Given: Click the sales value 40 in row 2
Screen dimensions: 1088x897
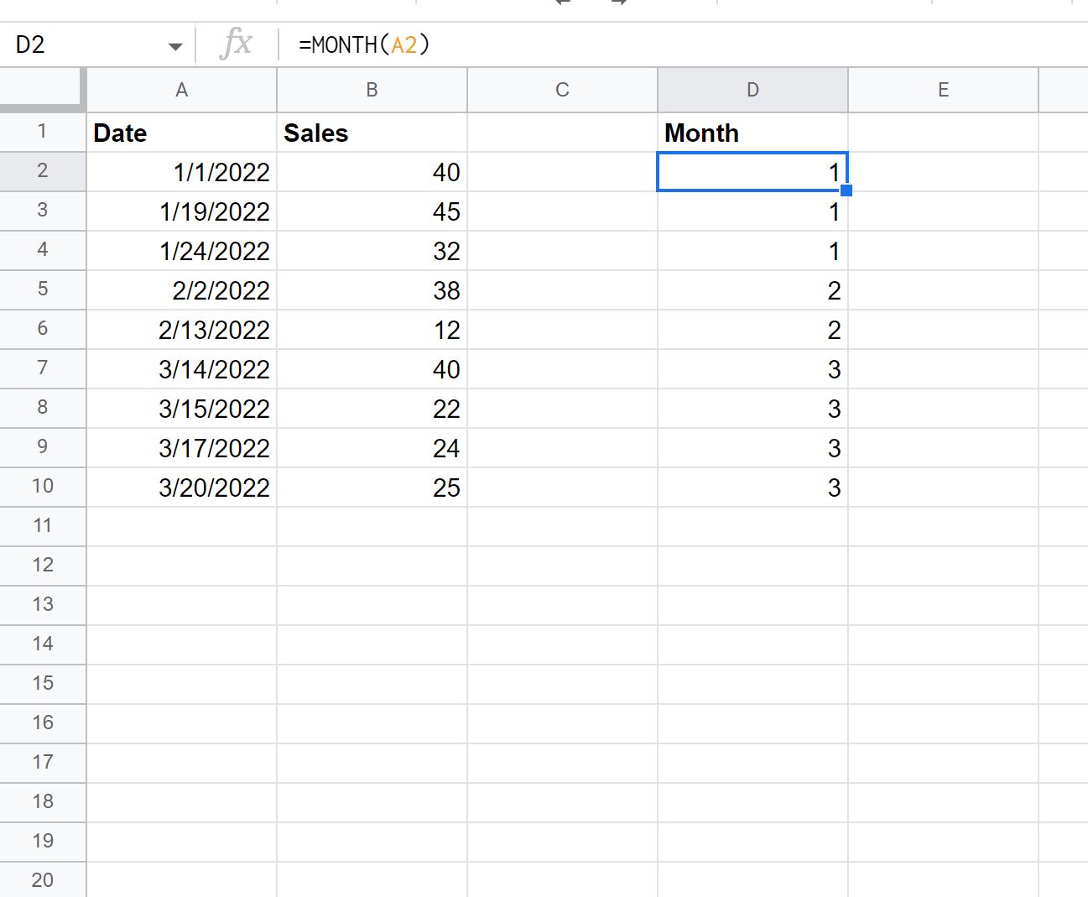Looking at the screenshot, I should pyautogui.click(x=372, y=172).
